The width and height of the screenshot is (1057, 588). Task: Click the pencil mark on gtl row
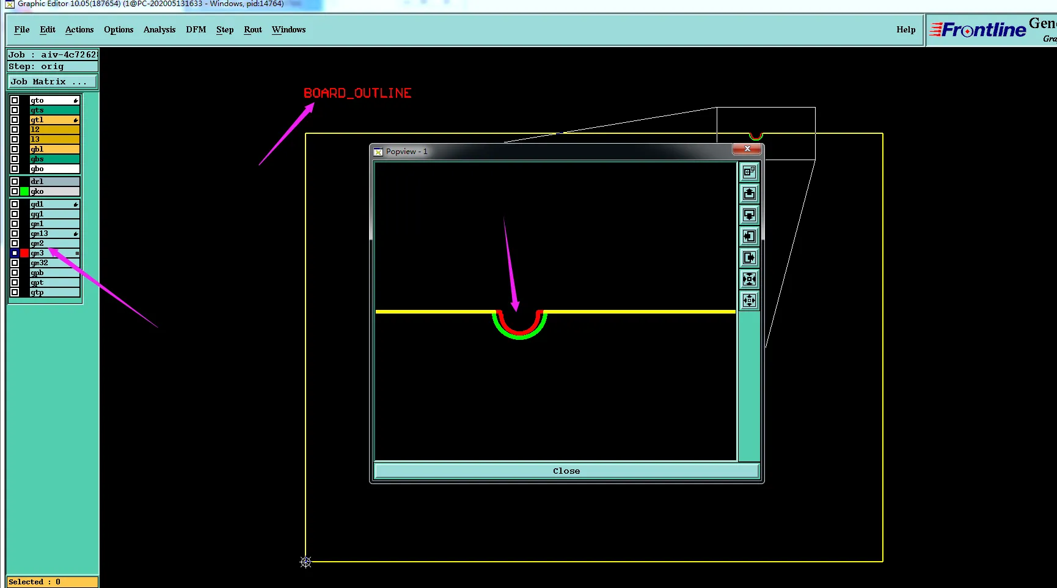76,120
